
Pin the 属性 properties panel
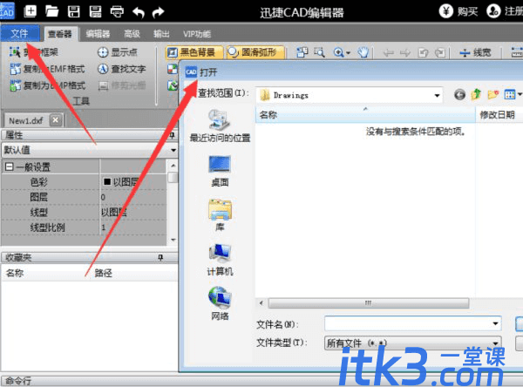[x=172, y=135]
